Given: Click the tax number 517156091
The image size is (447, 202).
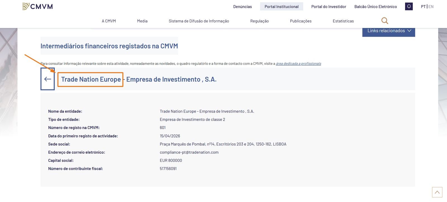Looking at the screenshot, I should click(x=168, y=169).
